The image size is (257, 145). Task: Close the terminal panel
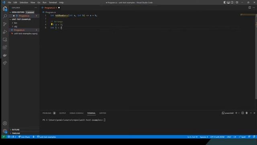[254, 113]
